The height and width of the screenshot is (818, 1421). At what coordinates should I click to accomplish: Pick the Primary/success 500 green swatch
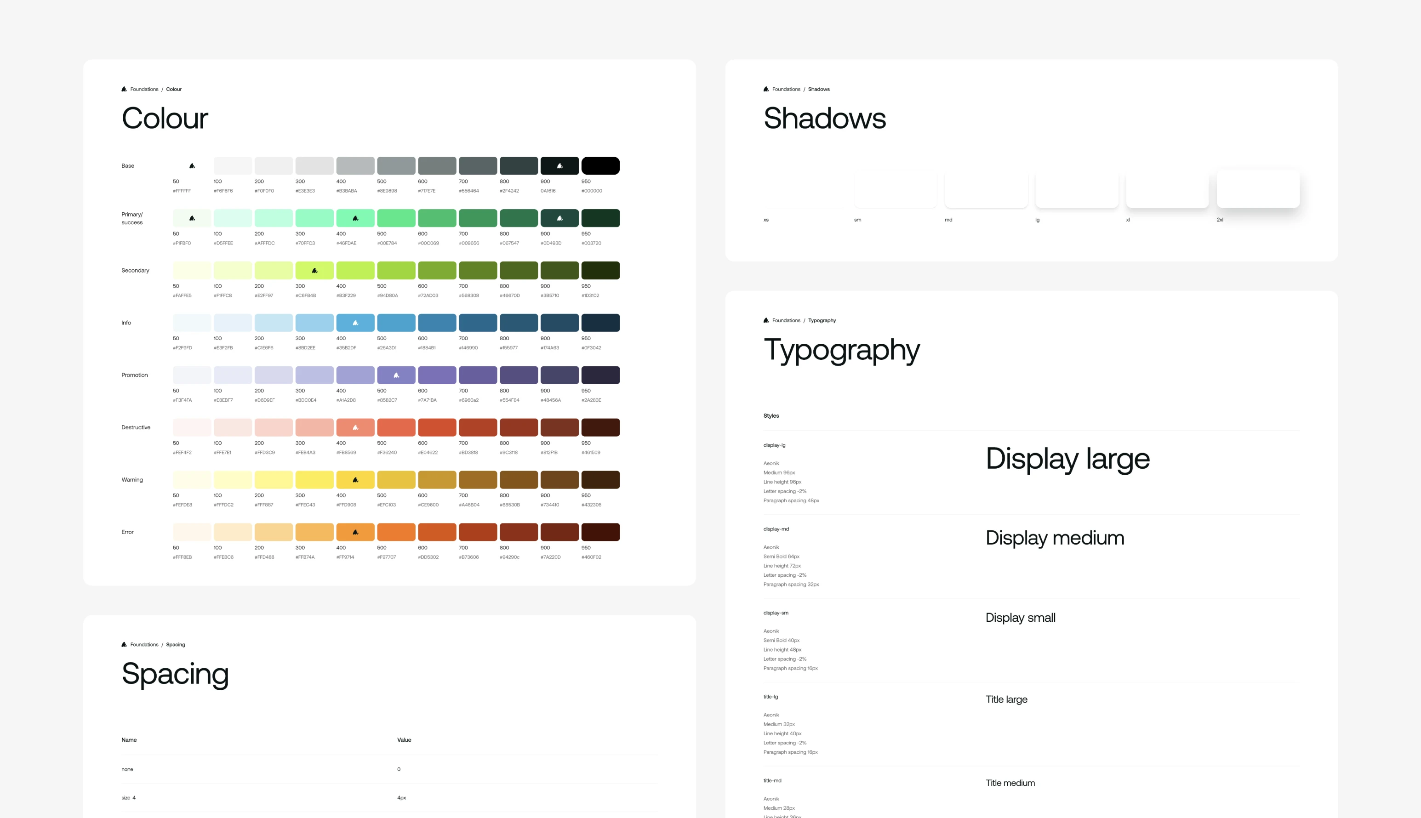pyautogui.click(x=396, y=218)
